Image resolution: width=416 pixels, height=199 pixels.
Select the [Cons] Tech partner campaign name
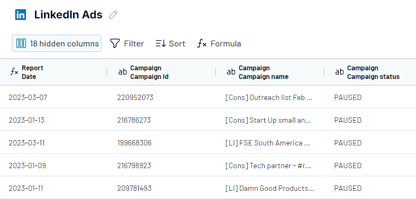pos(268,165)
